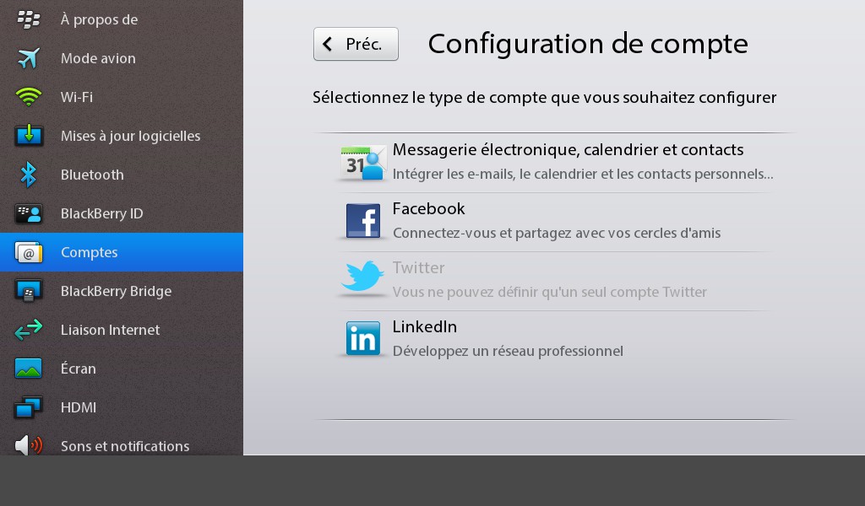865x506 pixels.
Task: Open the À propos de settings
Action: pyautogui.click(x=122, y=19)
